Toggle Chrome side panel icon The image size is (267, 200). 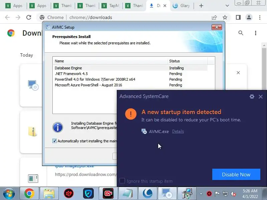(238, 17)
